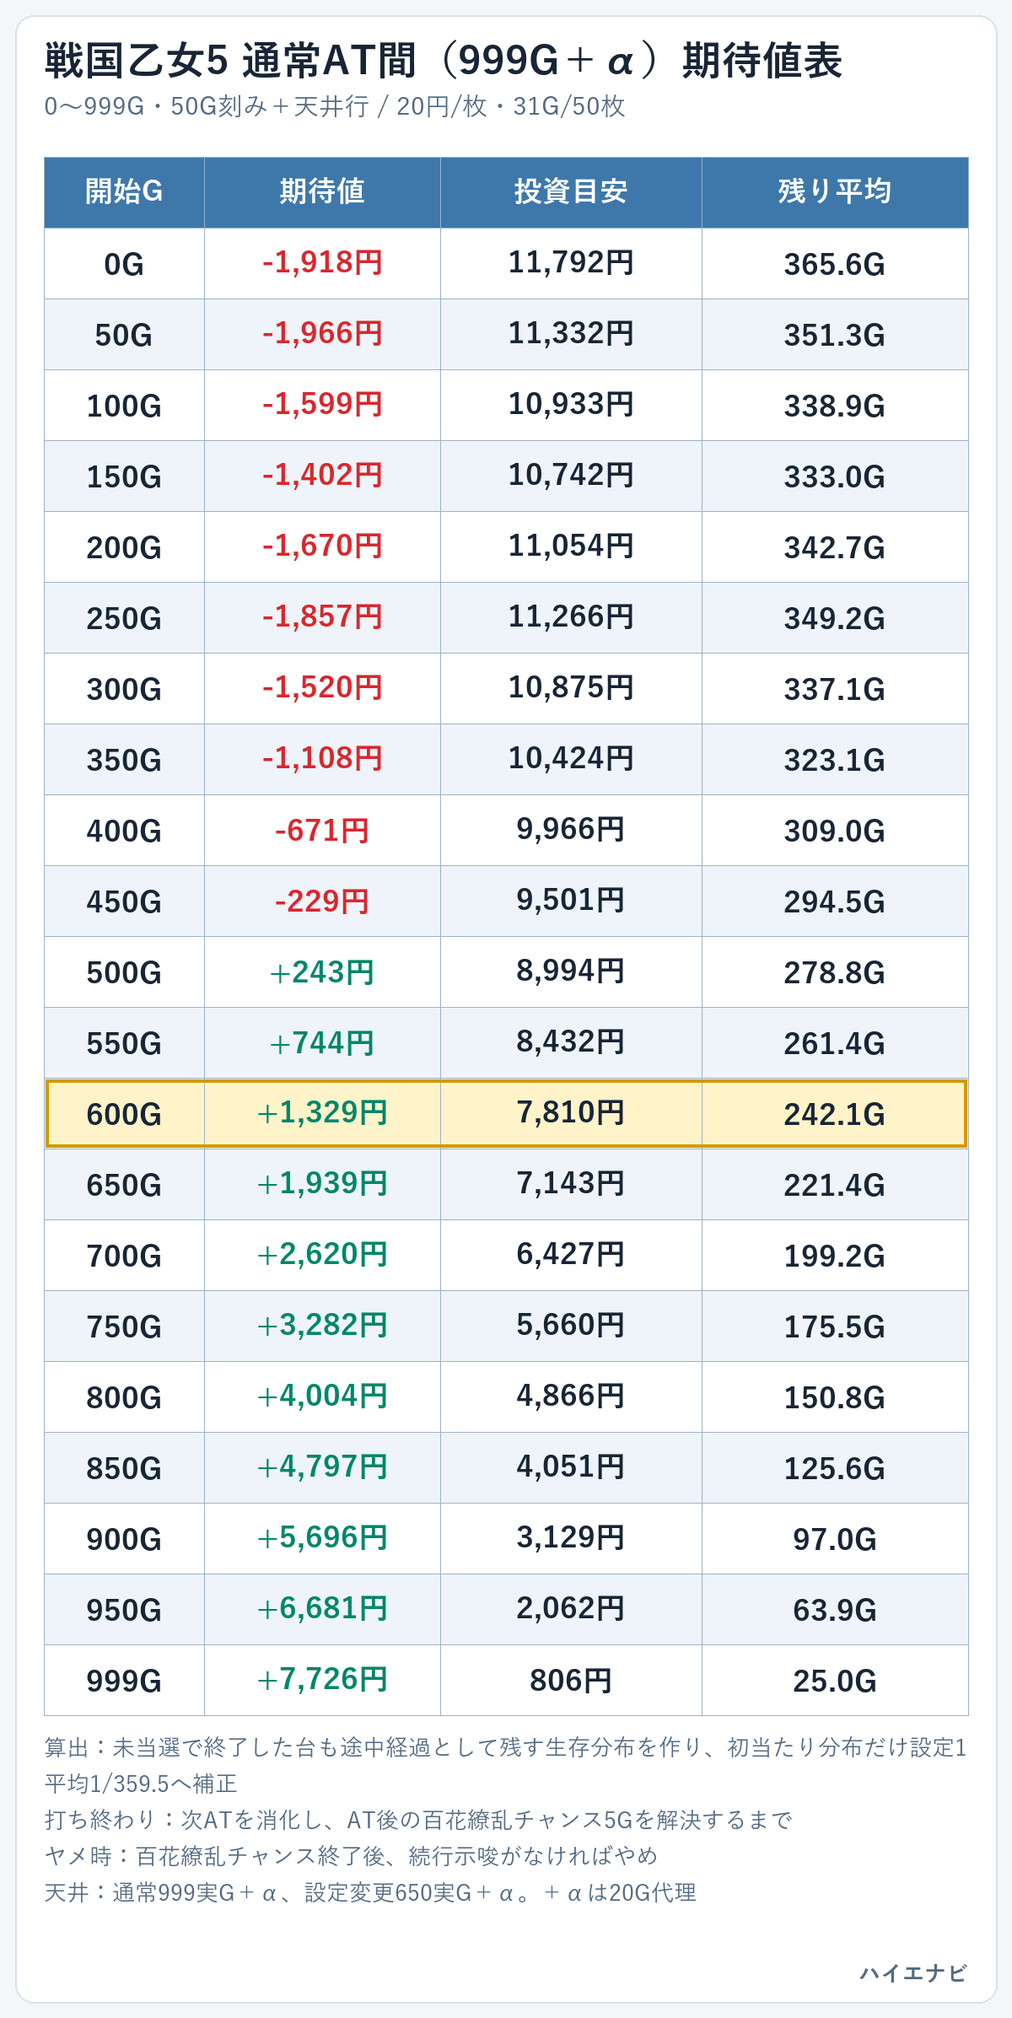The width and height of the screenshot is (1012, 2018).
Task: Click expected value +6,681円
Action: point(322,1609)
